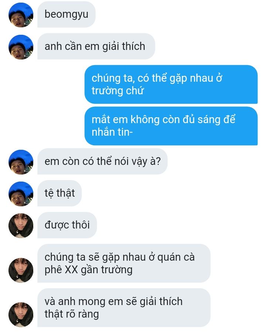This screenshot has width=266, height=335.
Task: Tap the "được thôi" message bubble
Action: click(x=67, y=225)
